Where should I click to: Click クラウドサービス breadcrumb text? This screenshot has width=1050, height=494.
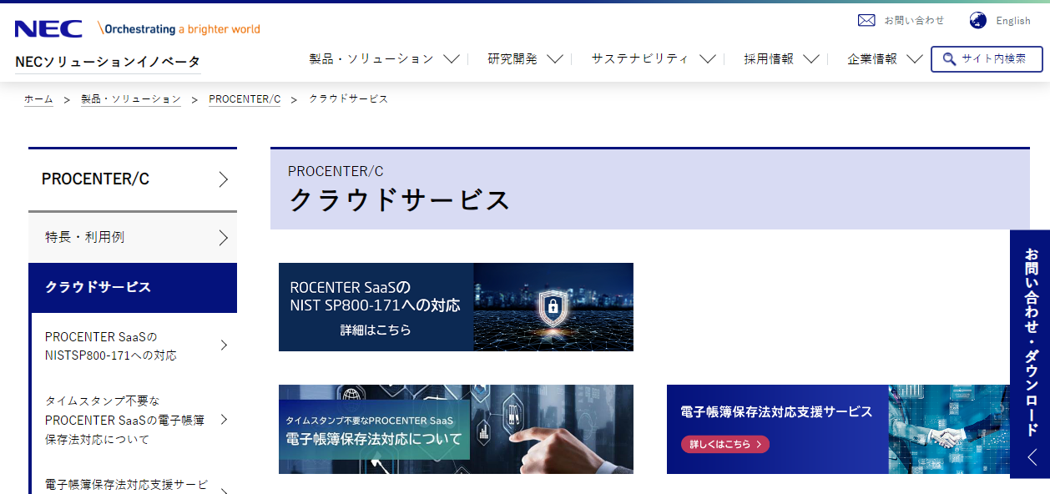[348, 99]
